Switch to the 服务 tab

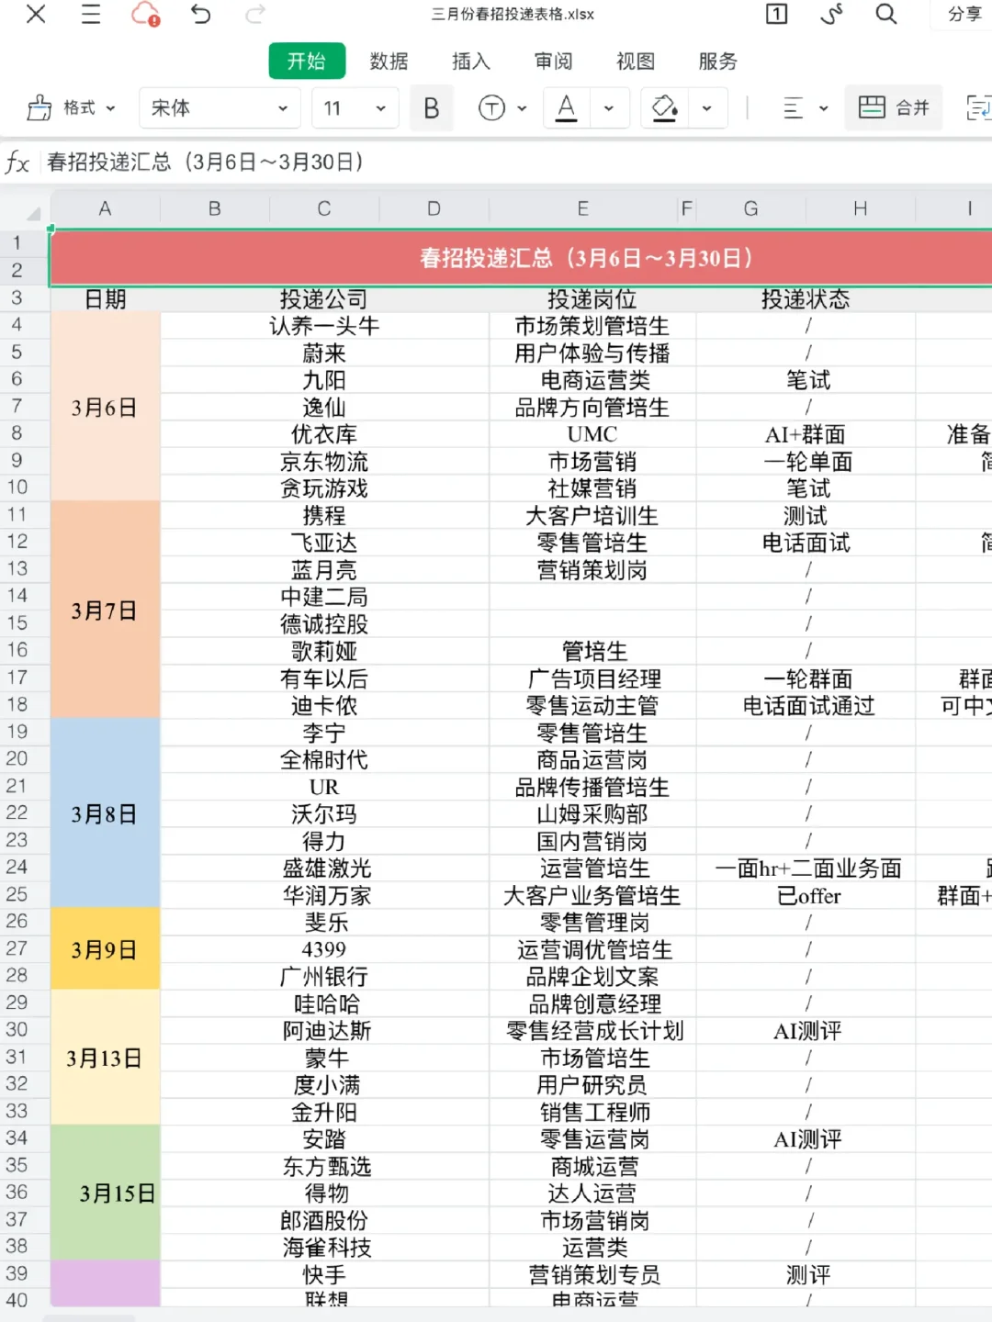(x=718, y=62)
